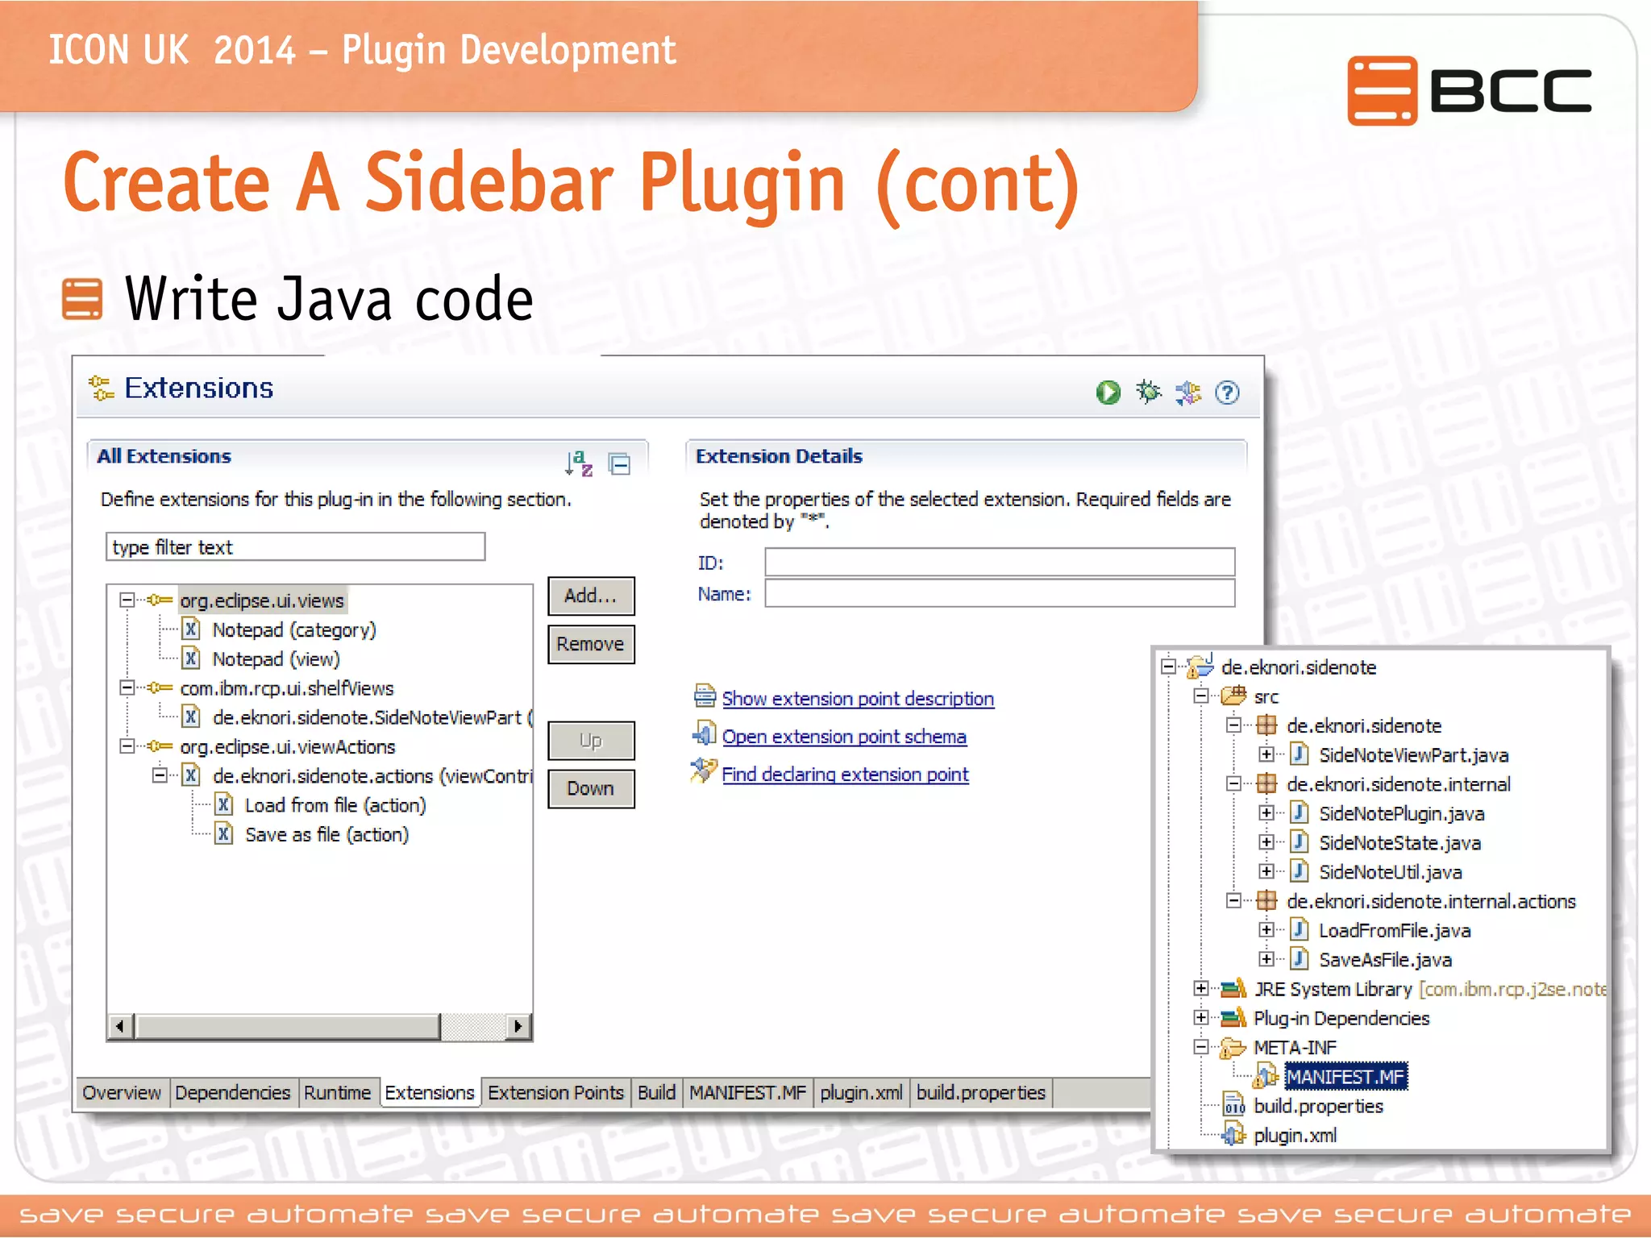Viewport: 1651px width, 1238px height.
Task: Collapse the de.eknori.sidenote project root
Action: (1168, 667)
